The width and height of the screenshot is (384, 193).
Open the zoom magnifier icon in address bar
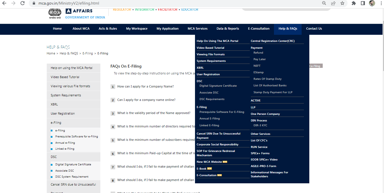pyautogui.click(x=324, y=3)
